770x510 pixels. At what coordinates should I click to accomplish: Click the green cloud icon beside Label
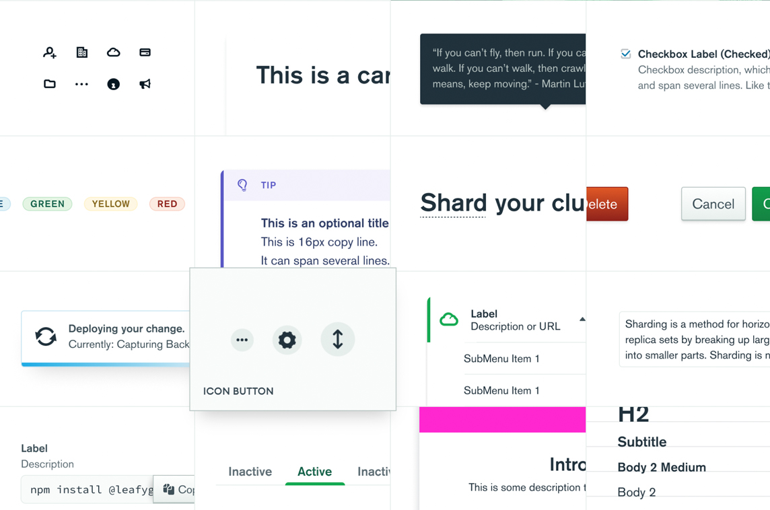coord(449,320)
